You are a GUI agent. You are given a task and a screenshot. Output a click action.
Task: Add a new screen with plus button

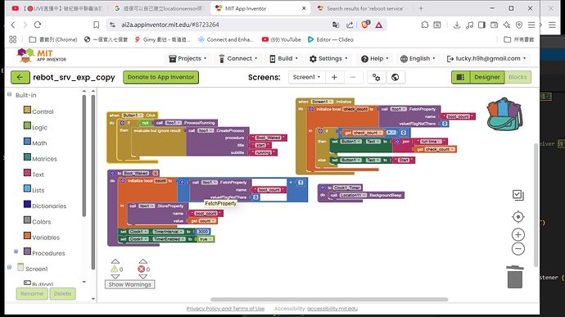[334, 77]
